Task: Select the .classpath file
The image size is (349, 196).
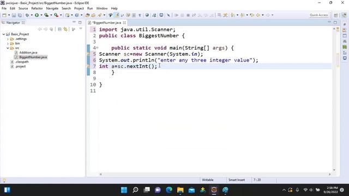Action: (22, 62)
